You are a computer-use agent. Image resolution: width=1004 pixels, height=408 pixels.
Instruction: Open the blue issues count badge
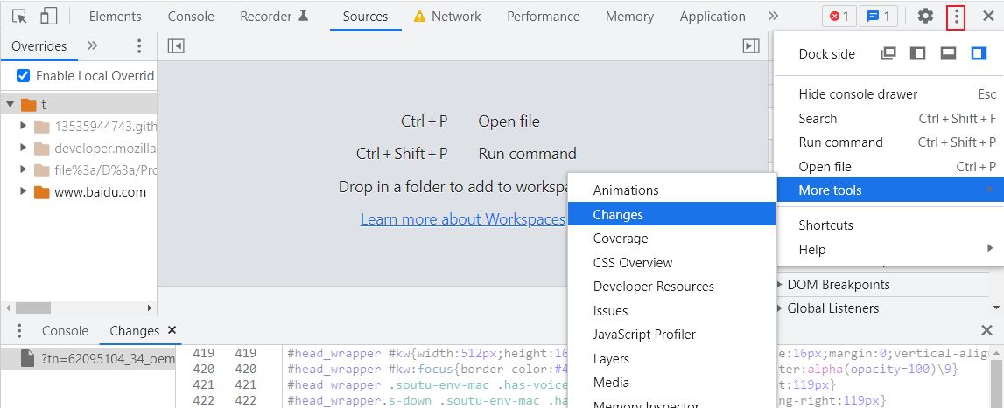[878, 16]
